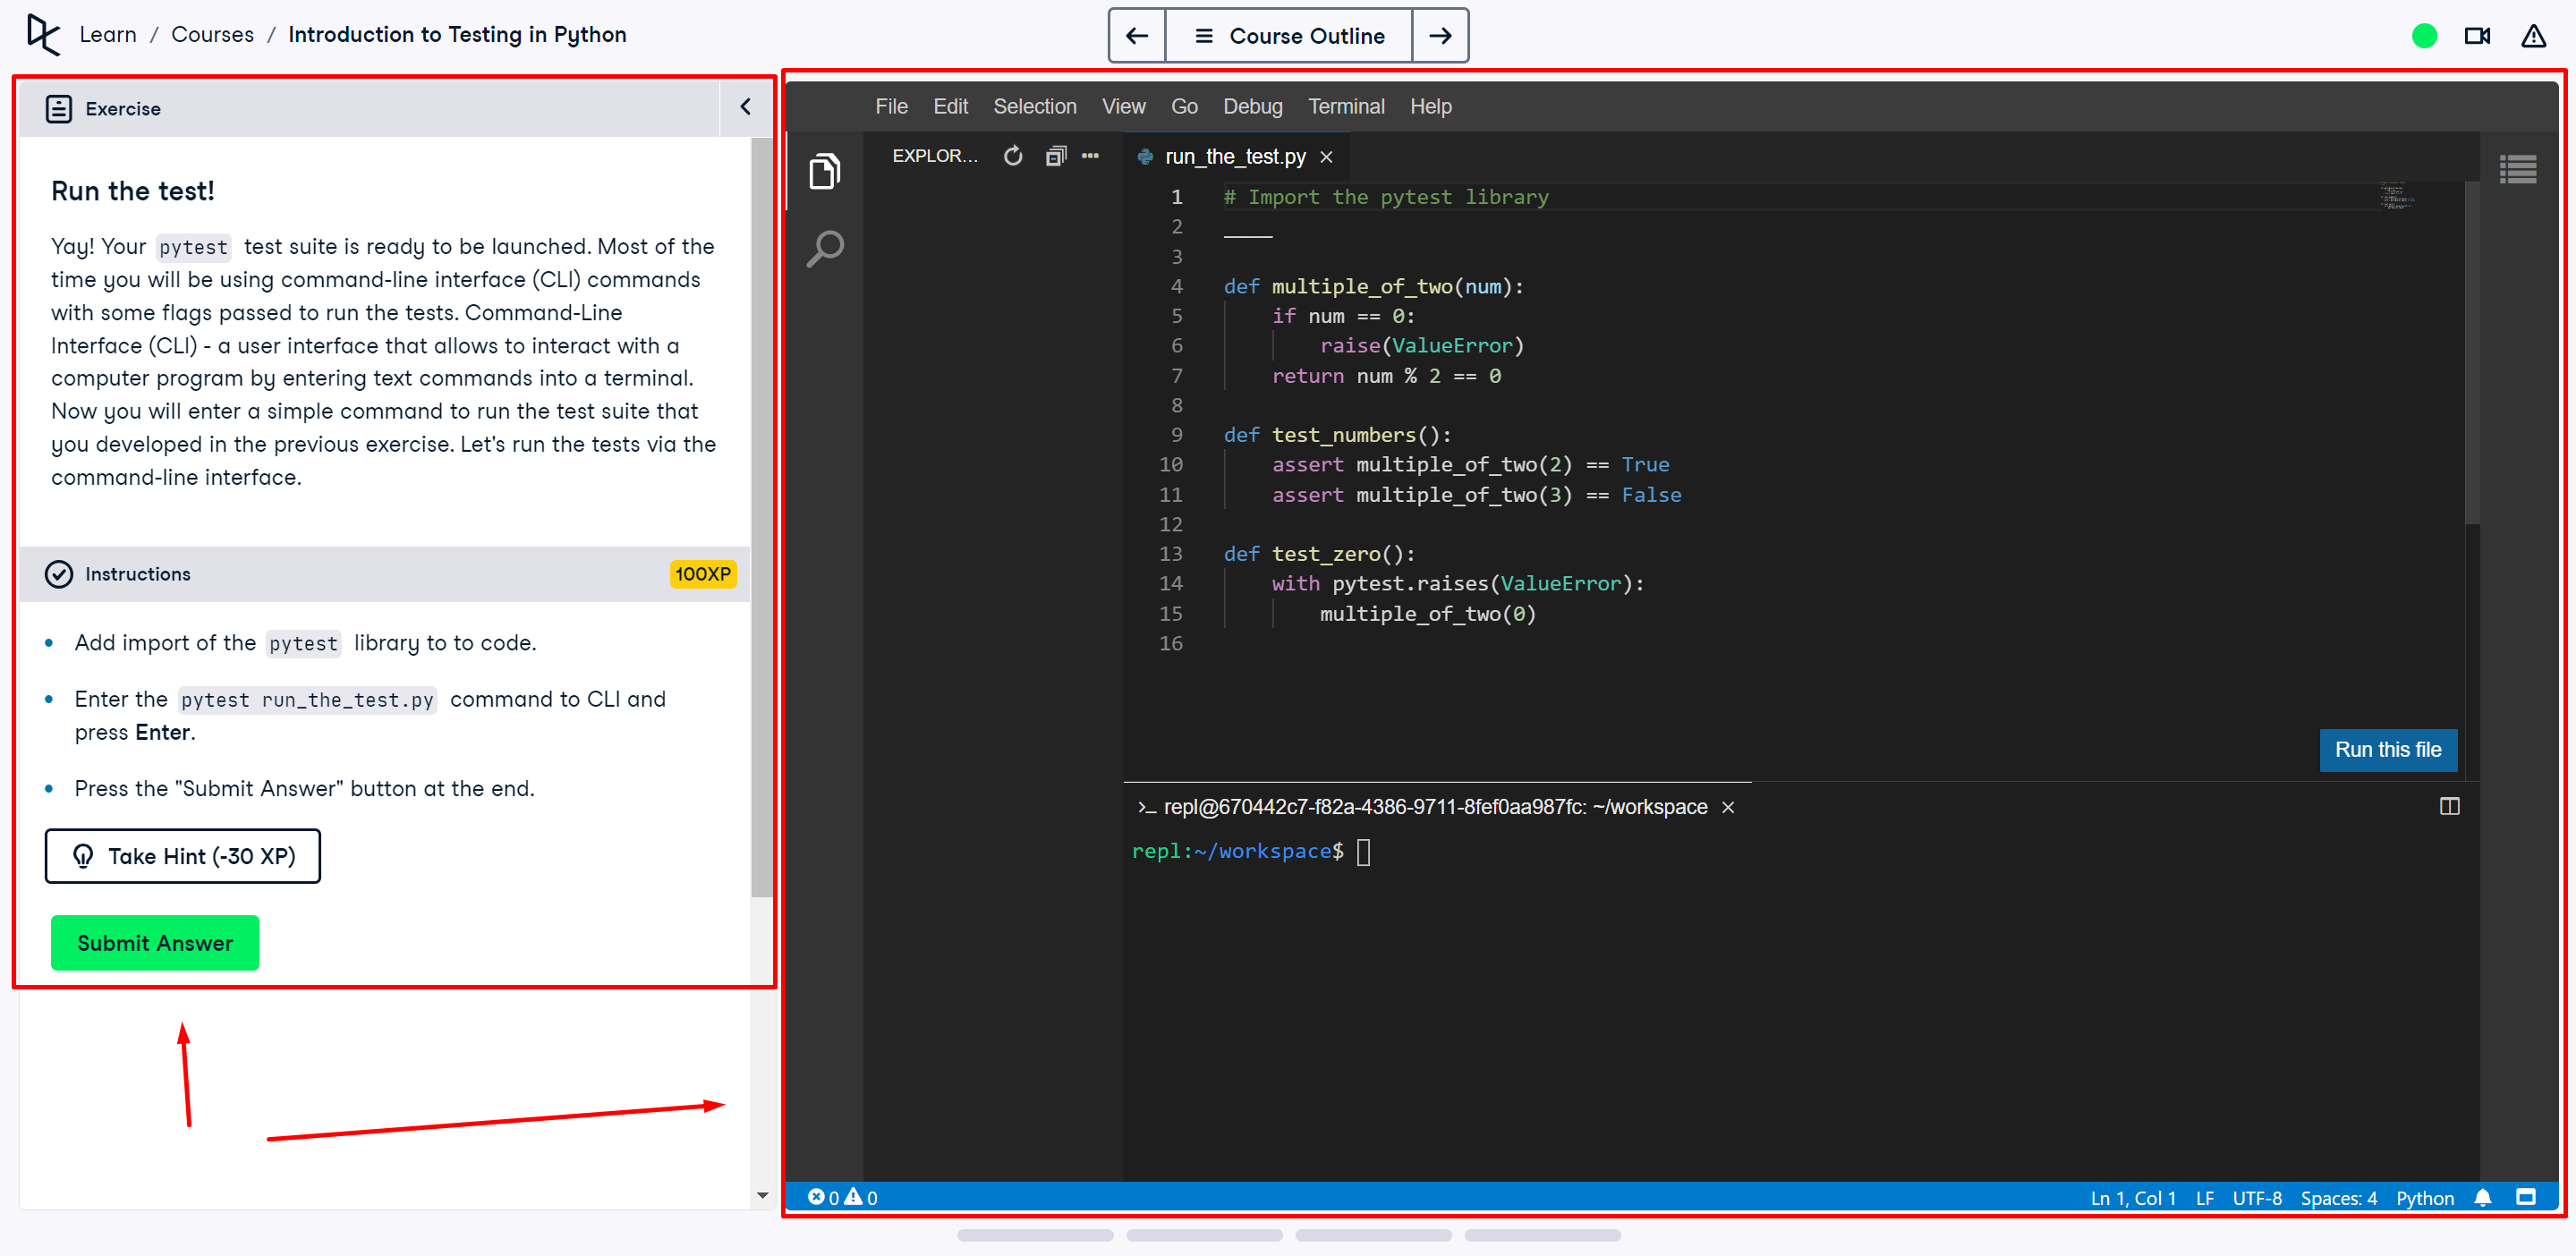The width and height of the screenshot is (2576, 1256).
Task: Collapse all folders in Explorer
Action: tap(1056, 156)
